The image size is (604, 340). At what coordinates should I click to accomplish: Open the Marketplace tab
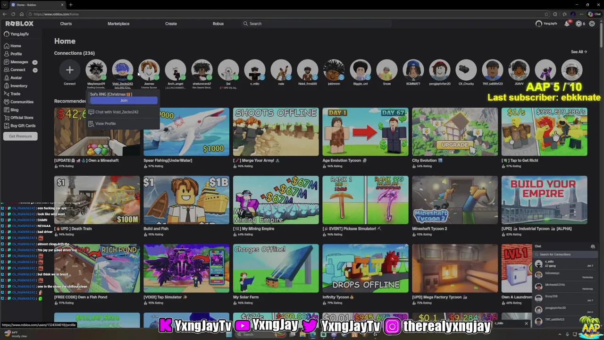point(118,24)
